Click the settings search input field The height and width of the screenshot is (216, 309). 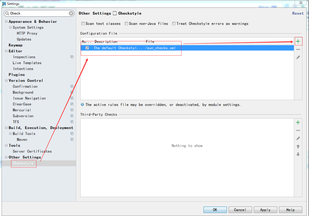point(39,13)
